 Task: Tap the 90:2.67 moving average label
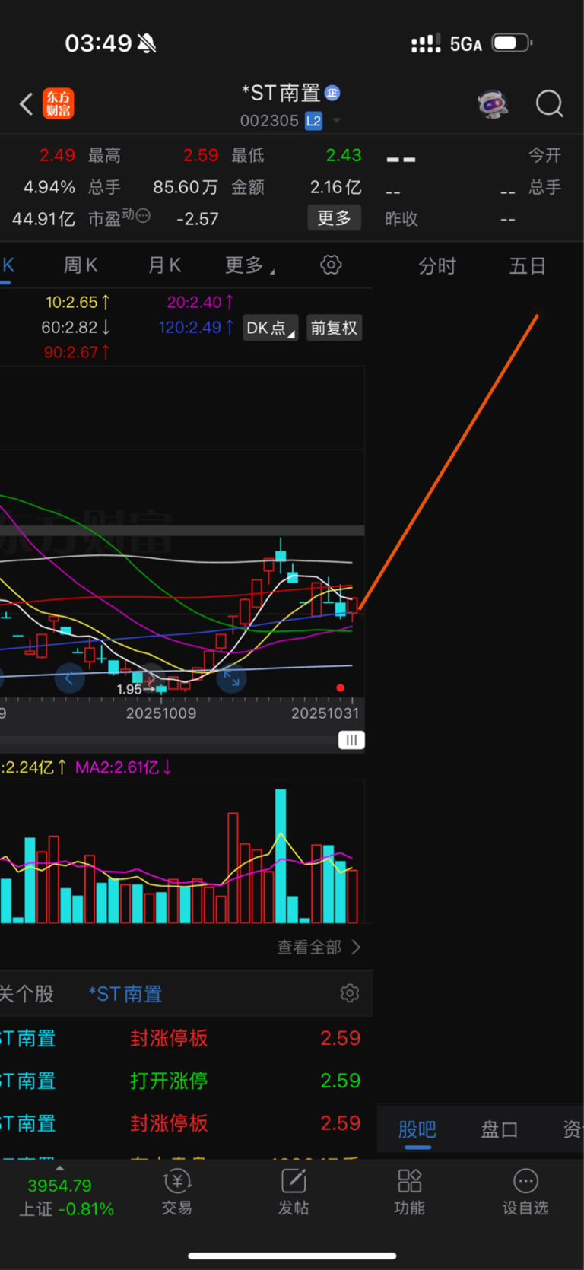click(x=77, y=352)
